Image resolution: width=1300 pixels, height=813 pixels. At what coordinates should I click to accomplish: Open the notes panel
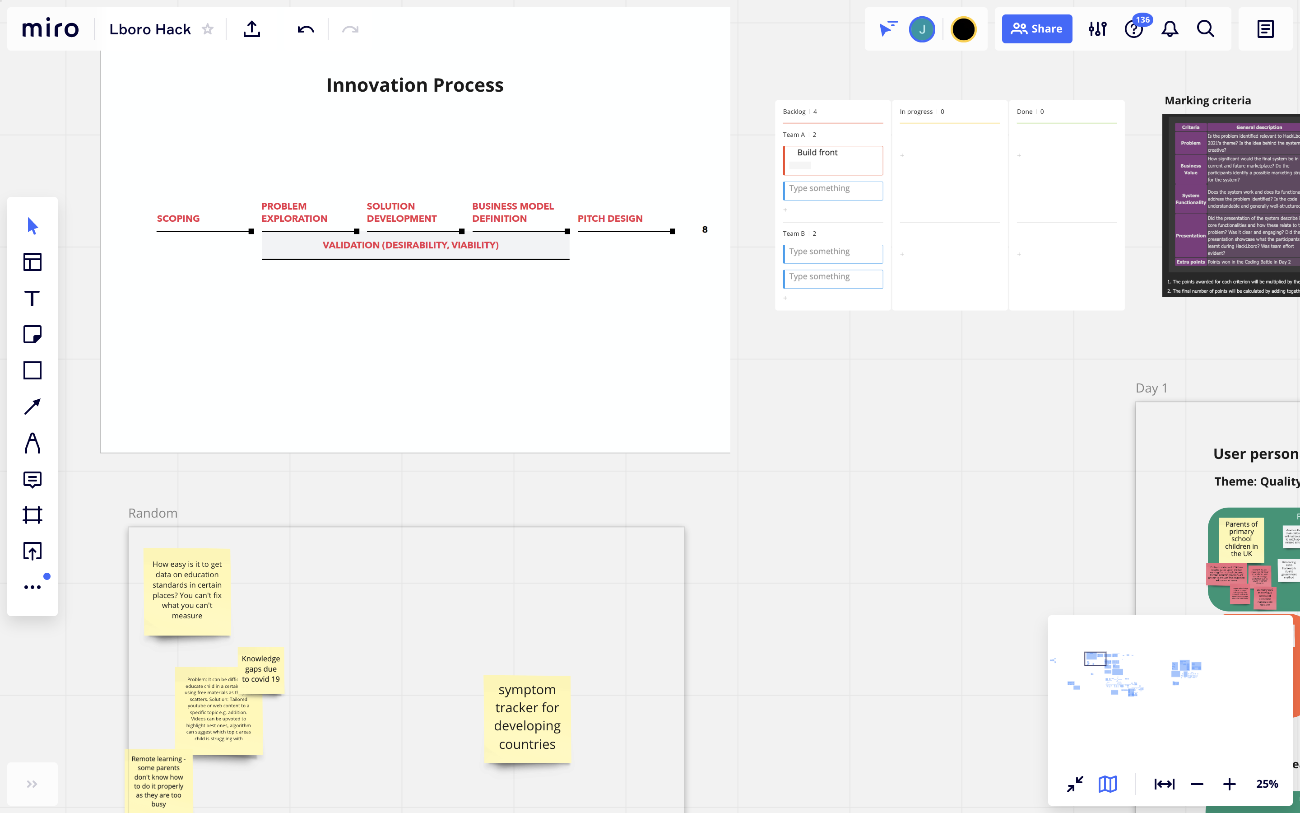pyautogui.click(x=1265, y=29)
